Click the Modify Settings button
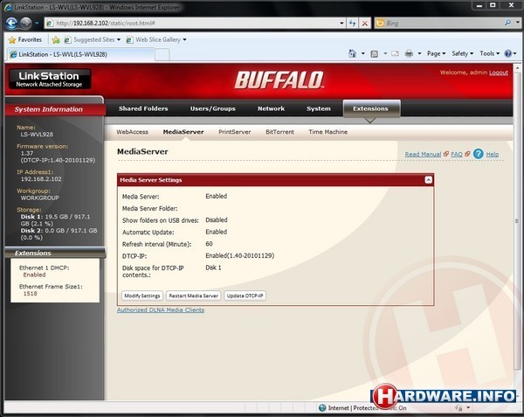Image resolution: width=524 pixels, height=417 pixels. (142, 295)
